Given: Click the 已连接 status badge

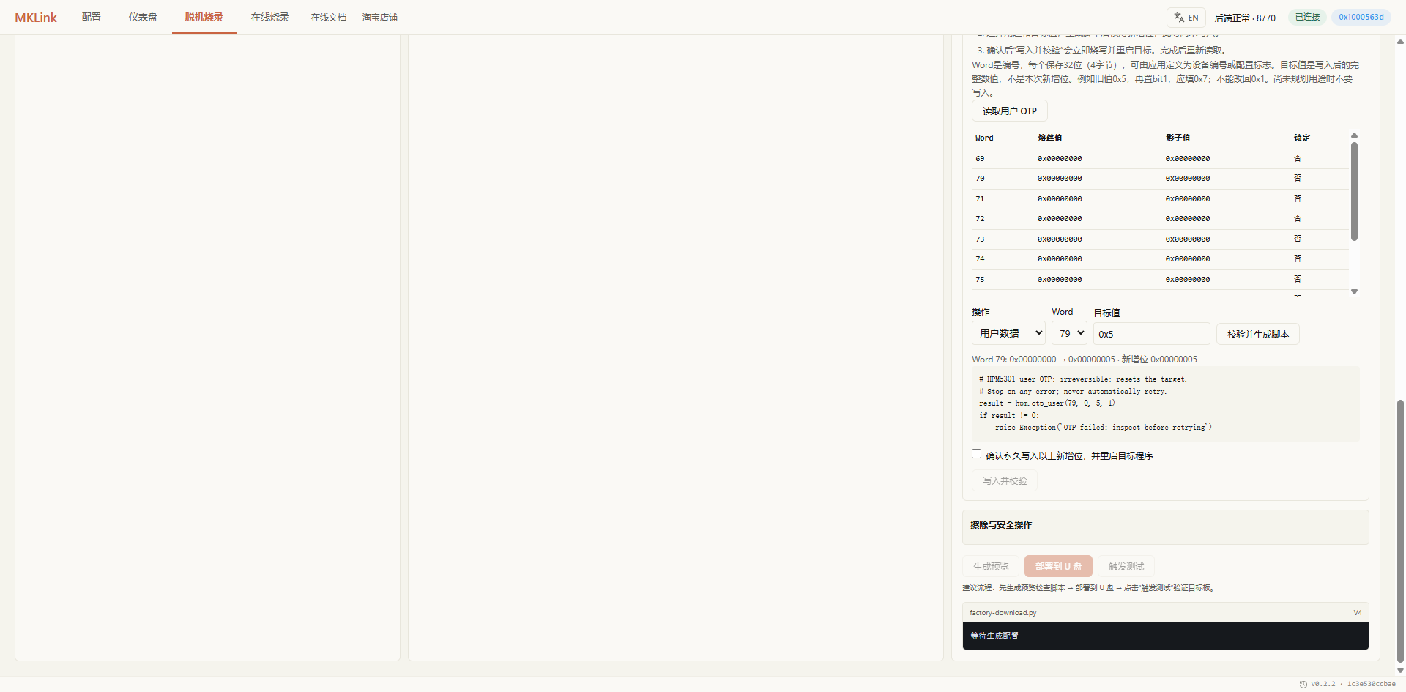Looking at the screenshot, I should [1307, 17].
